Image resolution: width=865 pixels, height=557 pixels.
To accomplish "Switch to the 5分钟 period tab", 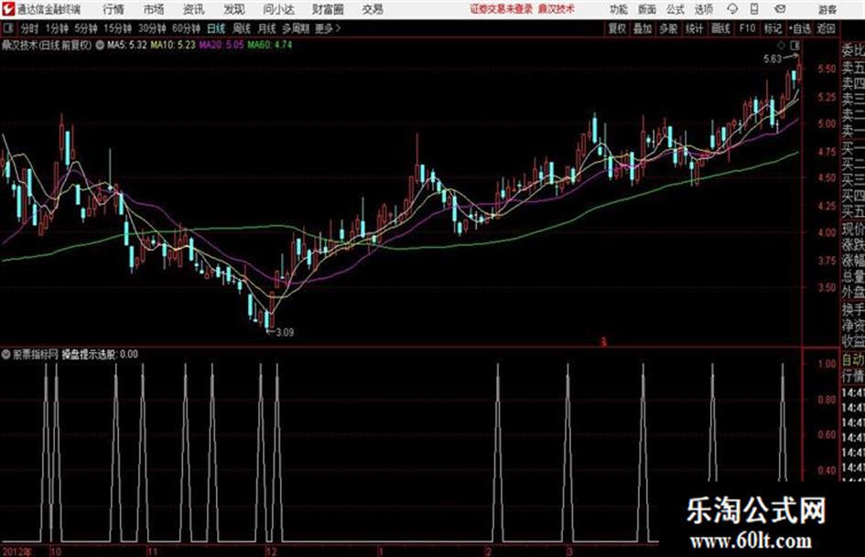I will pyautogui.click(x=85, y=28).
